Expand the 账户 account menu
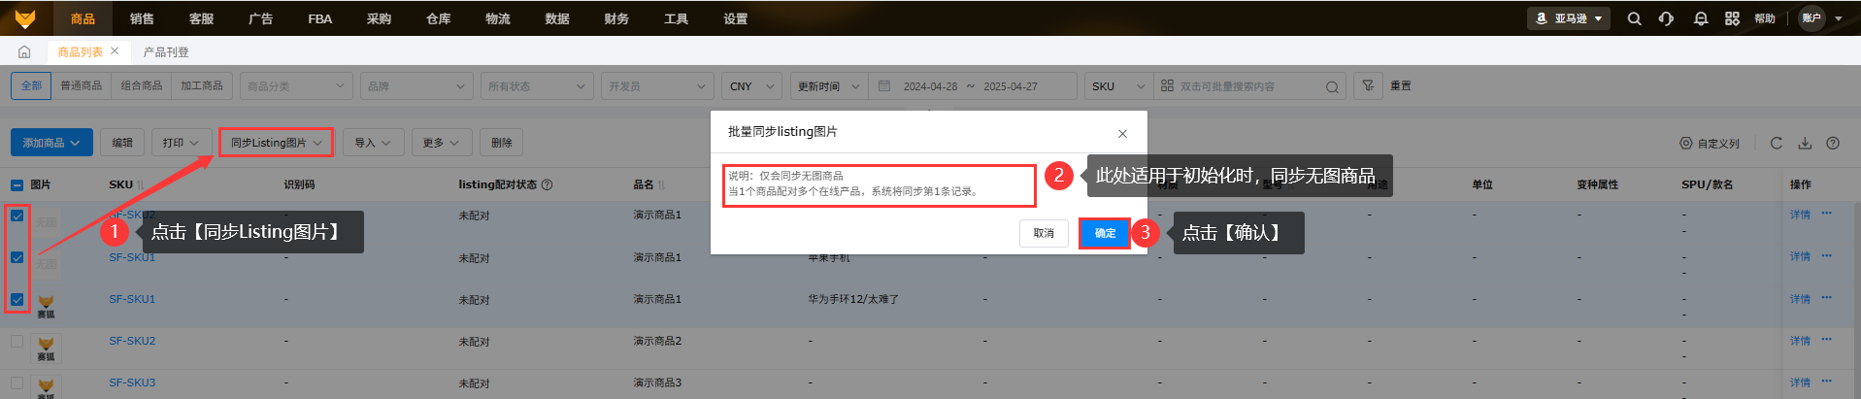Screen dimensions: 1861x399 coord(1821,18)
